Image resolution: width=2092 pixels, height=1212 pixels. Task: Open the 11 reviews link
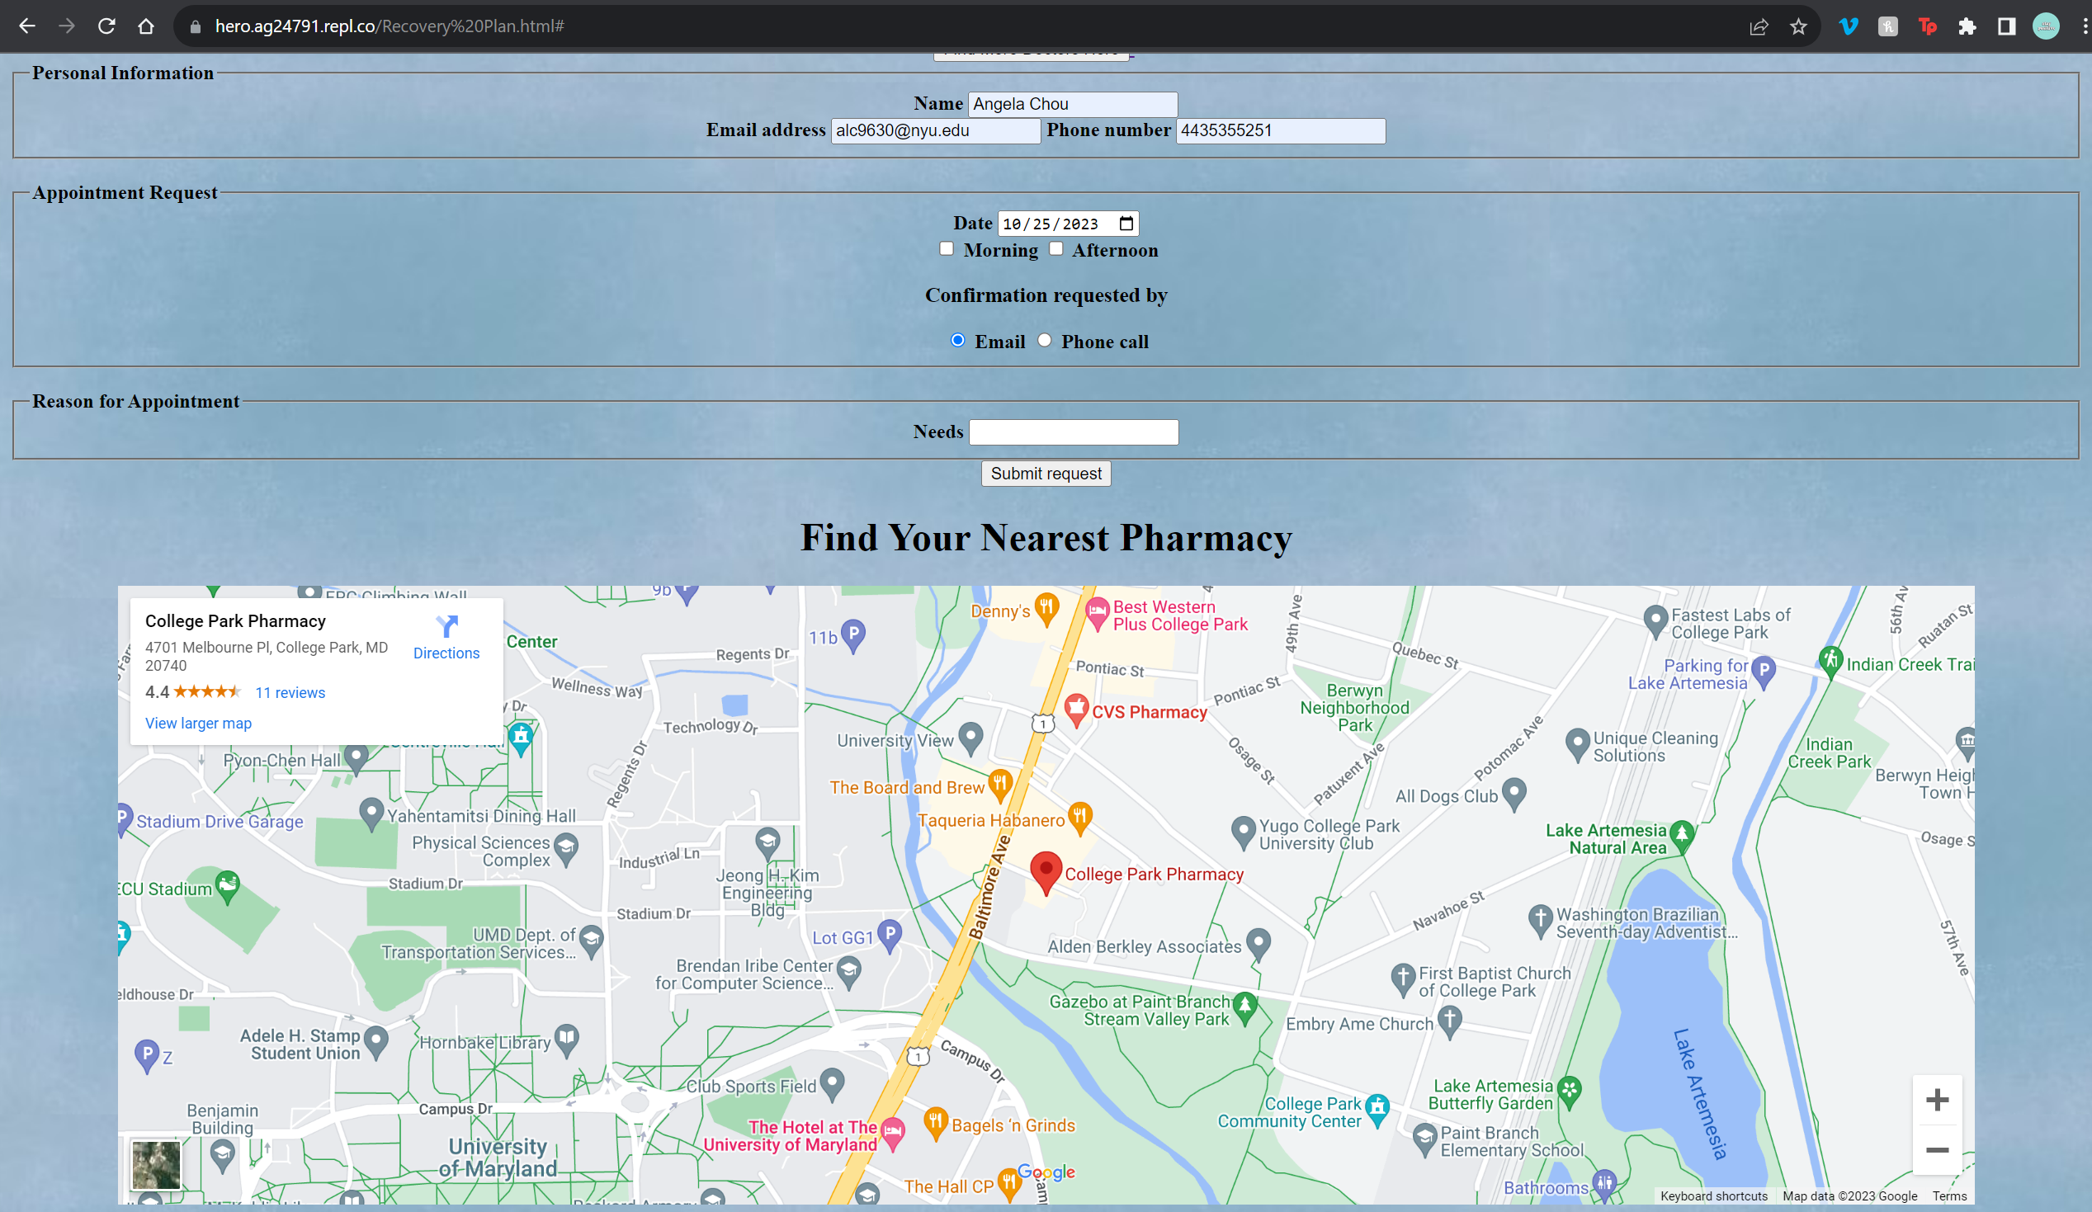pyautogui.click(x=290, y=692)
